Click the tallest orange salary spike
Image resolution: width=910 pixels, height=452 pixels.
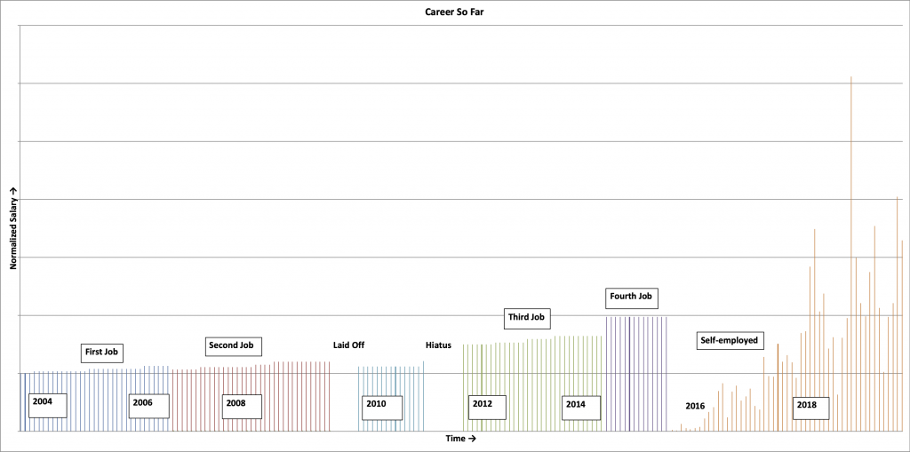tap(850, 254)
